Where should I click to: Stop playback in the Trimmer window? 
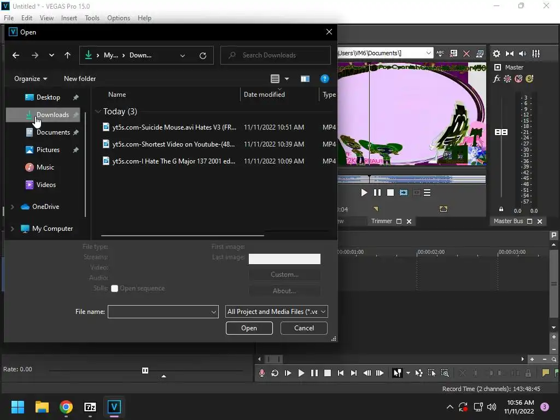(x=390, y=193)
